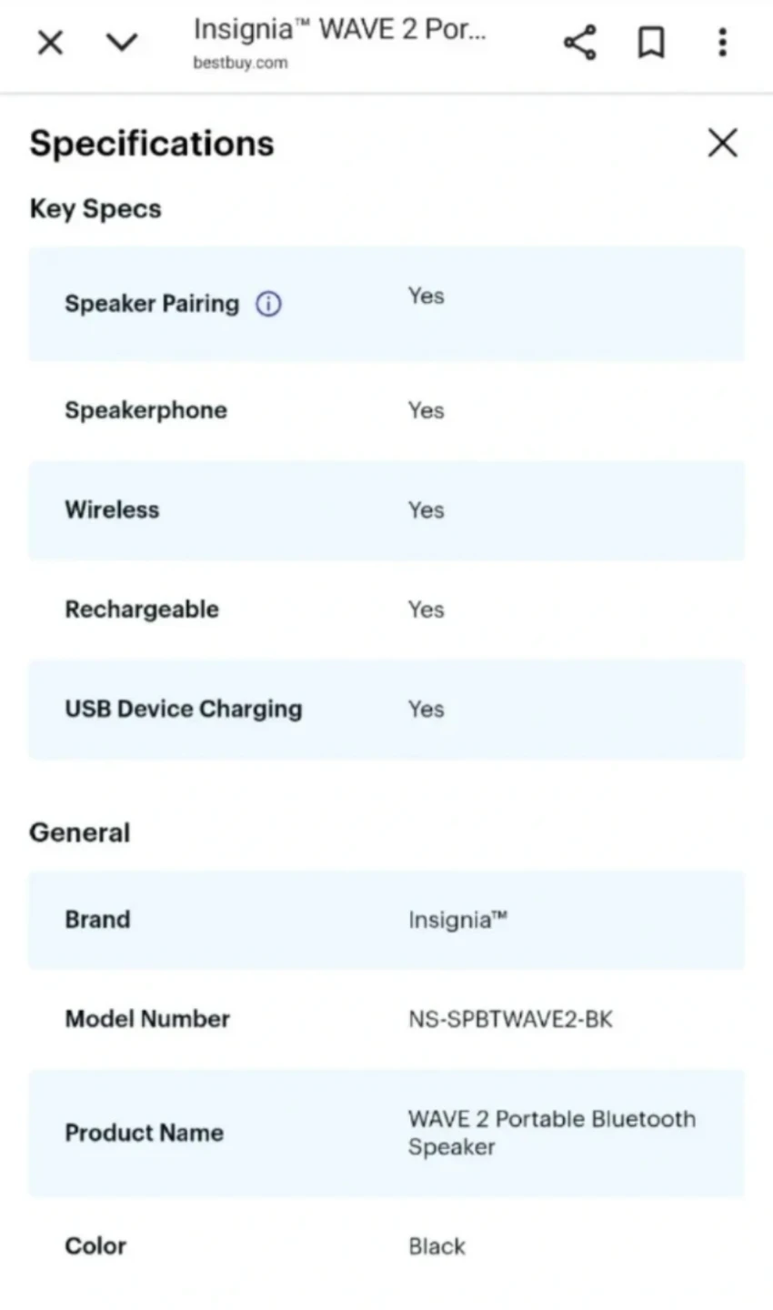Select the Speakerphone specification row
Image resolution: width=773 pixels, height=1310 pixels.
pyautogui.click(x=386, y=410)
